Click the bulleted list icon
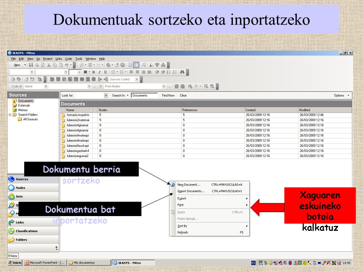Viewport: 363px width, 272px height. 169,72
